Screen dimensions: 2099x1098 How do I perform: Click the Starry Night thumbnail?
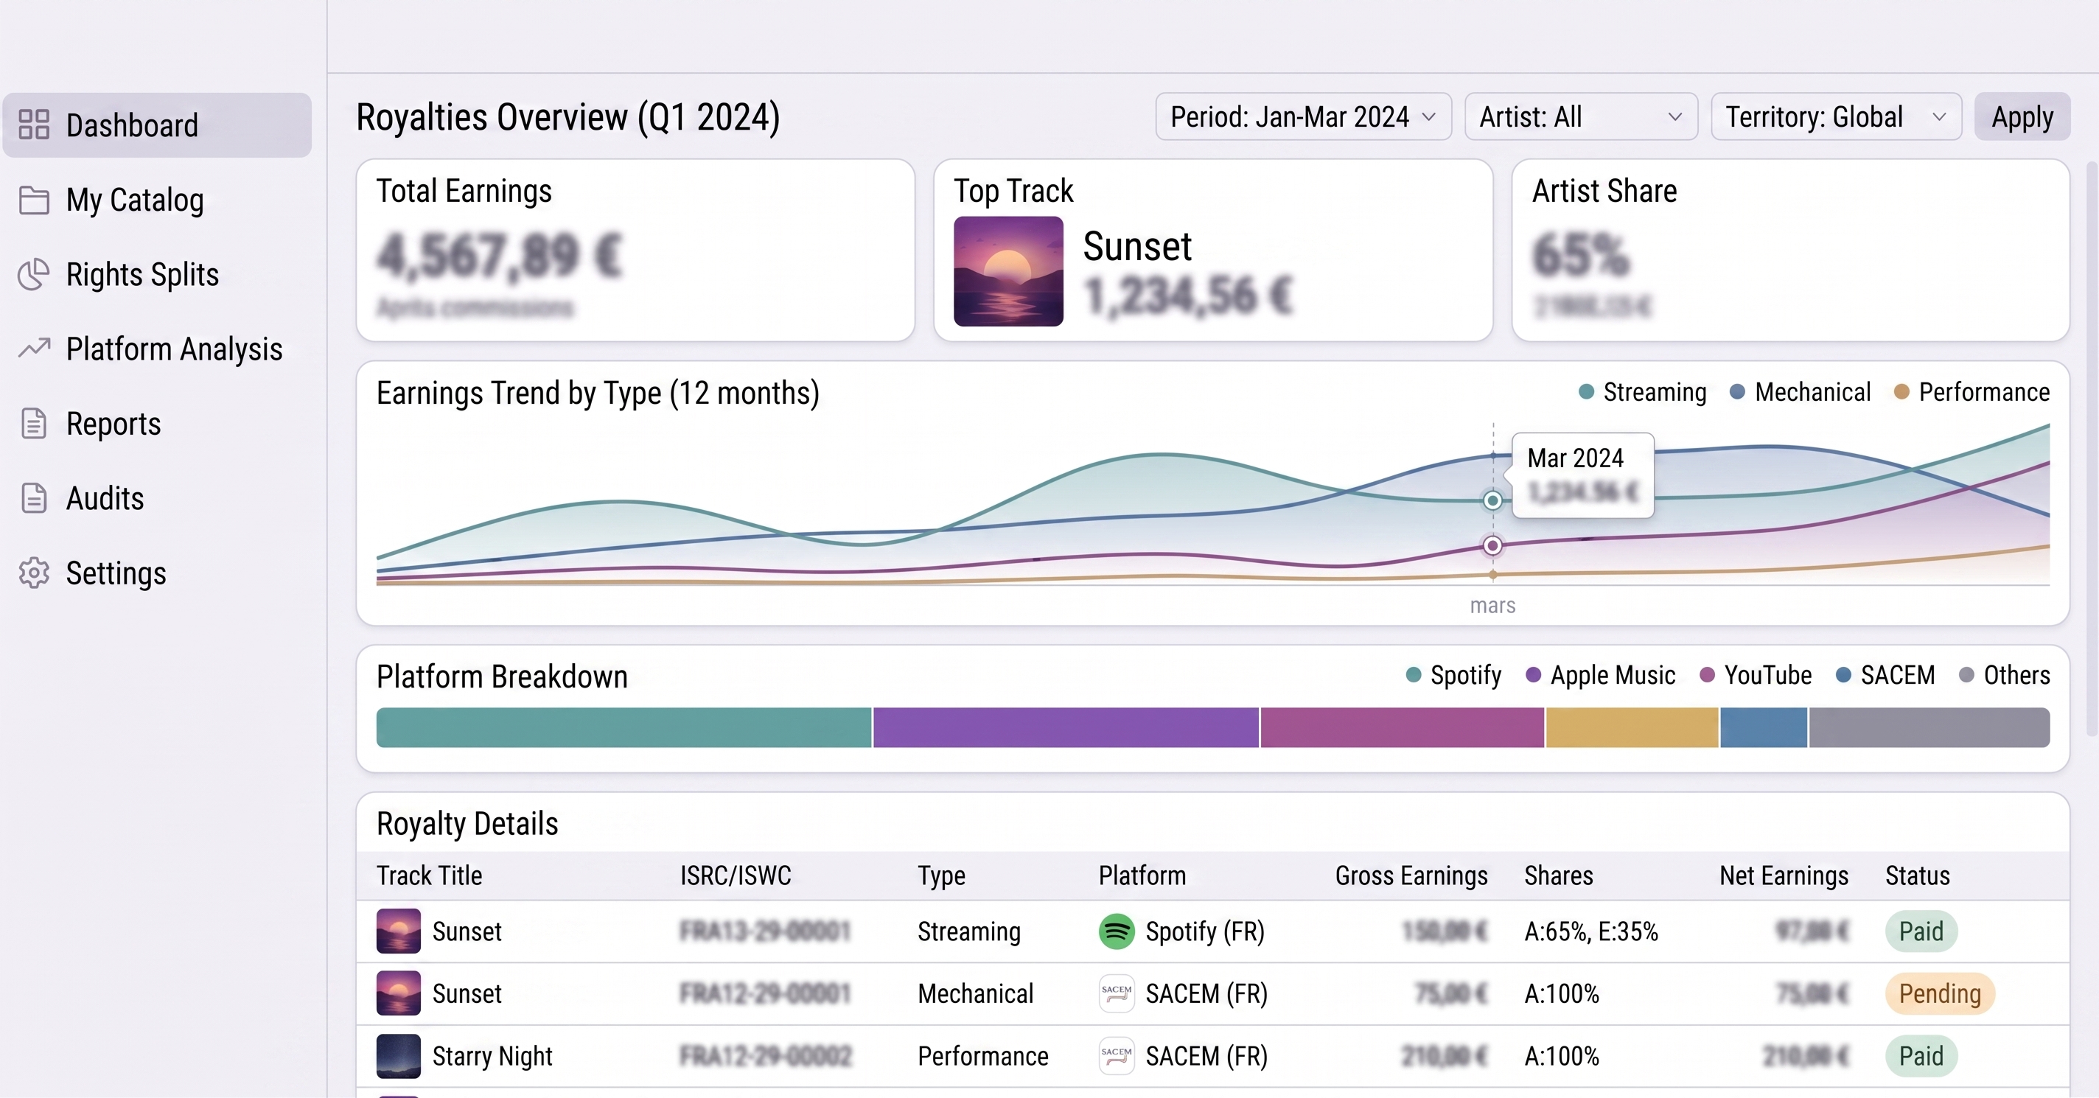click(x=399, y=1056)
